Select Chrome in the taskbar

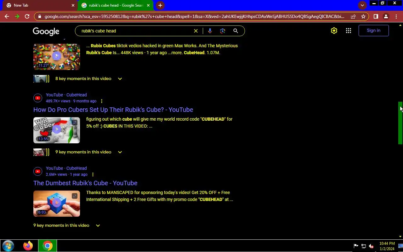[48, 246]
